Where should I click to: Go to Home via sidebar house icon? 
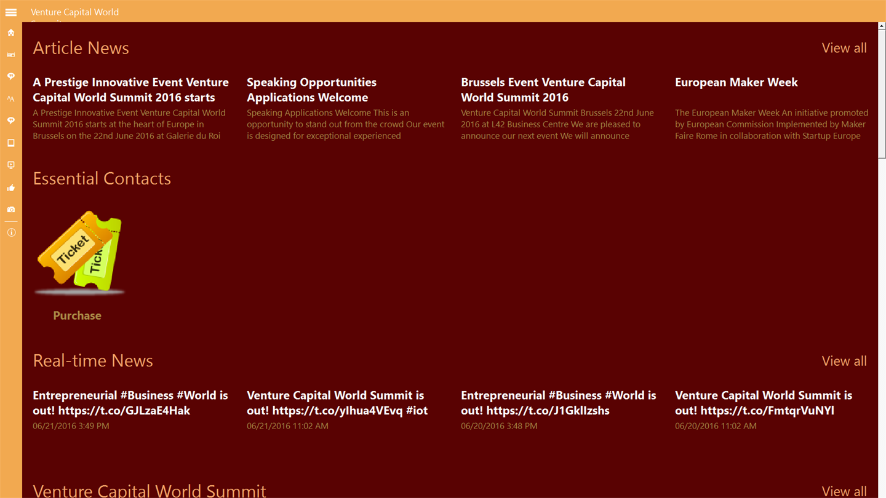pos(11,33)
